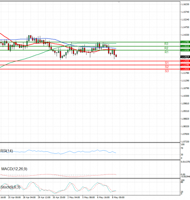This screenshot has height=200, width=190.
Task: Click the Stoch(9,6,3) indicator label
Action: (x=10, y=187)
